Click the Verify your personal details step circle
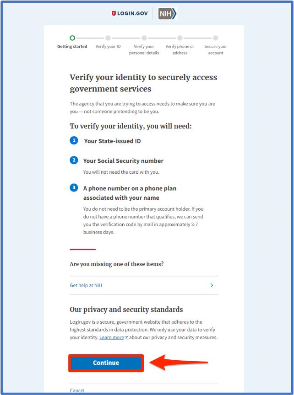Screen dimensions: 294x395 (144, 38)
